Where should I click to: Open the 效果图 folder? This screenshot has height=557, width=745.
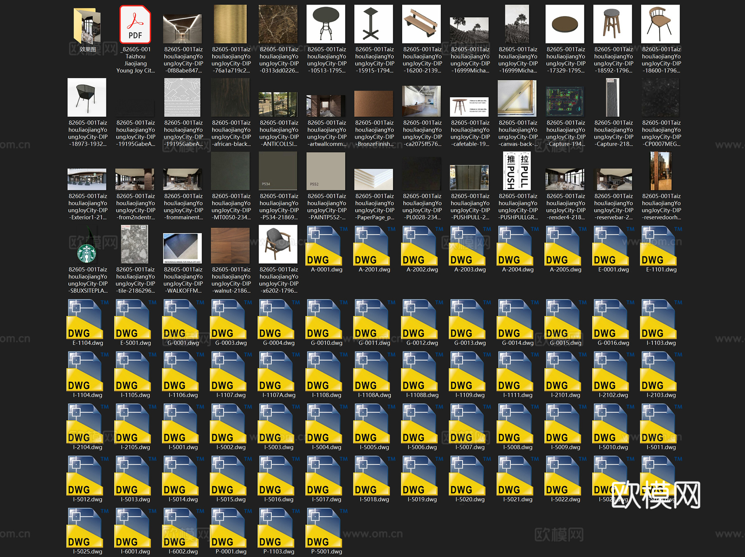click(x=87, y=26)
